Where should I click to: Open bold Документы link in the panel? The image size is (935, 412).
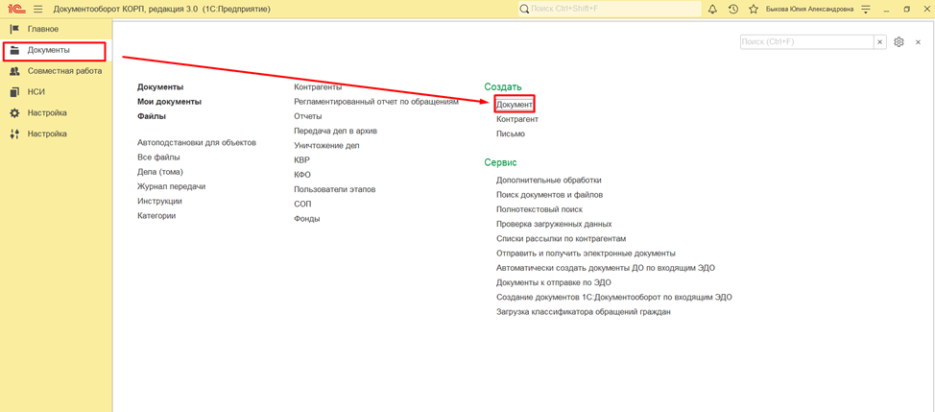(160, 87)
